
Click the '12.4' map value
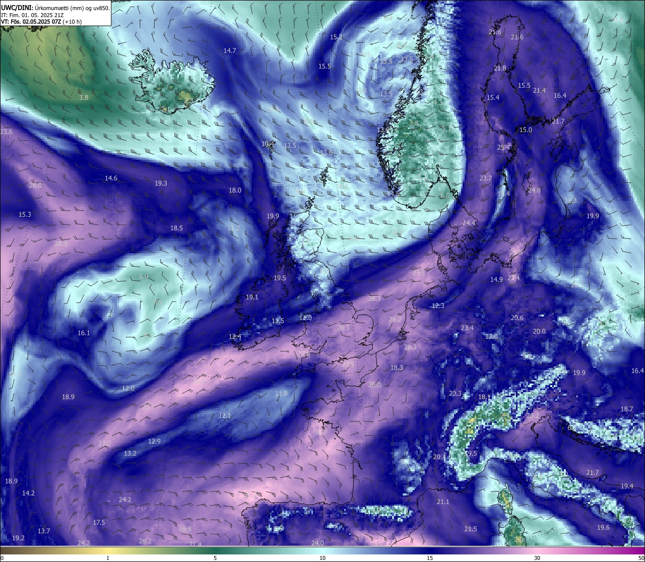(235, 337)
